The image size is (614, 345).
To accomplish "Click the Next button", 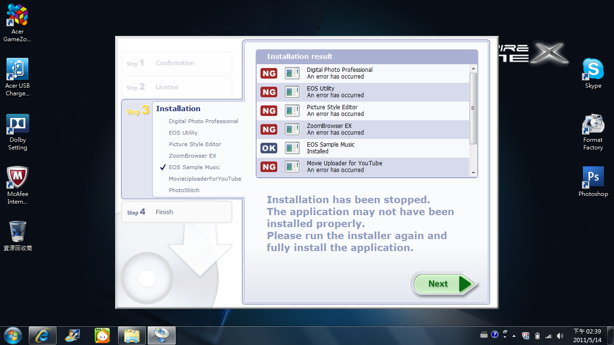I will [445, 284].
